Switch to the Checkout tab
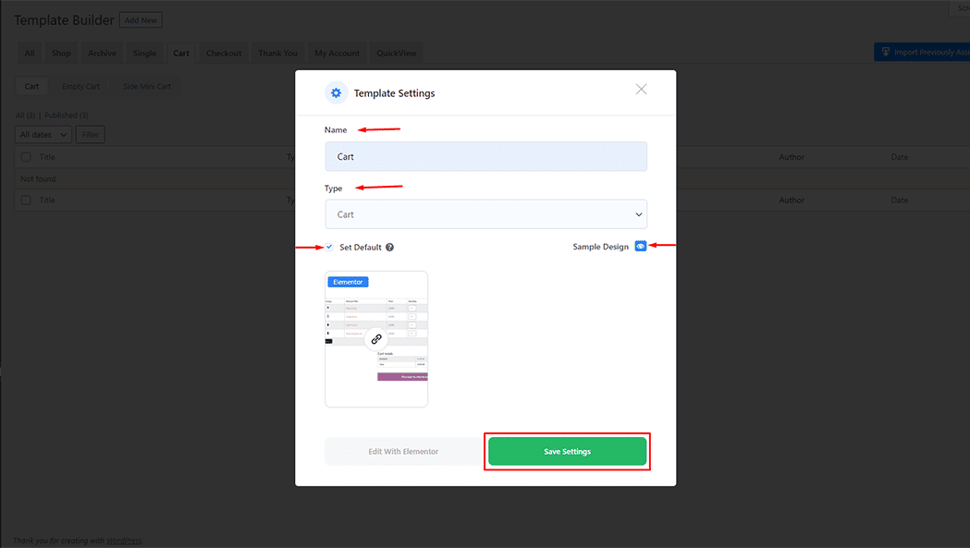Viewport: 970px width, 548px height. 223,53
